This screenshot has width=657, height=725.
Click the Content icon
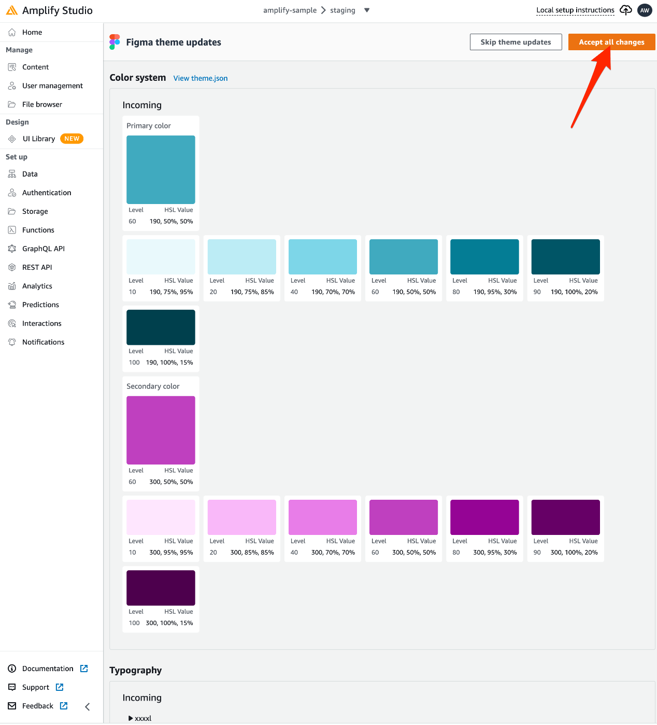12,67
